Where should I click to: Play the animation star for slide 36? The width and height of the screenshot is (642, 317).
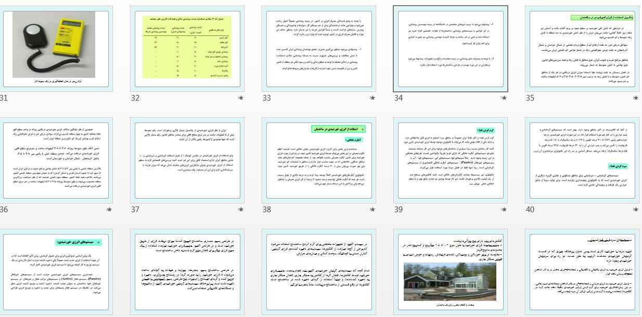109,210
